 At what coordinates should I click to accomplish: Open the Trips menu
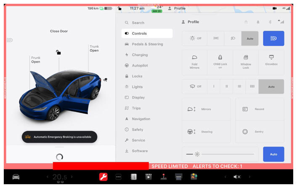point(147,108)
